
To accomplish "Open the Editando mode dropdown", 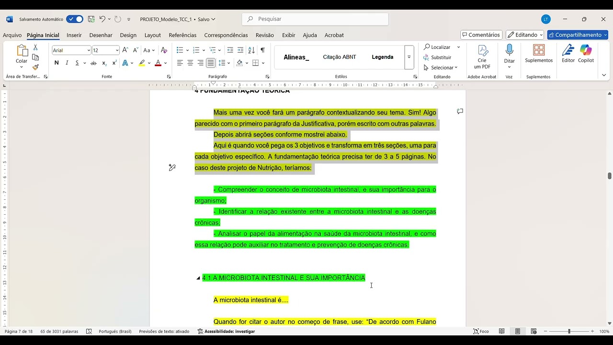I will click(525, 35).
